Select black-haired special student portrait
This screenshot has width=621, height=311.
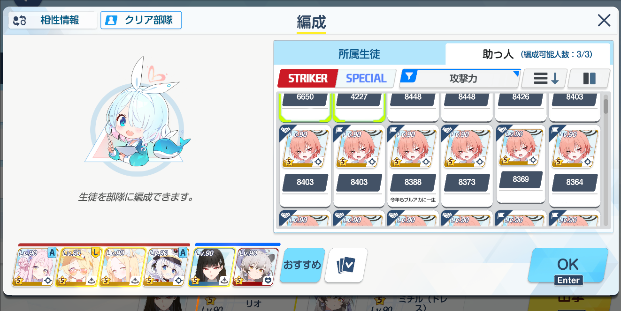click(211, 267)
